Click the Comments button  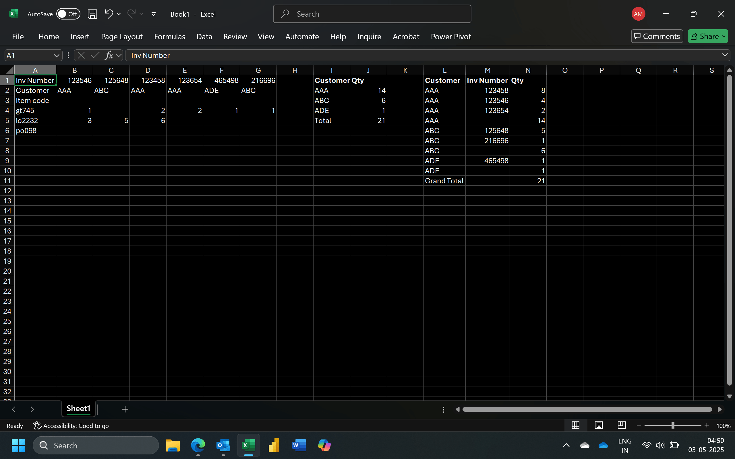click(657, 36)
